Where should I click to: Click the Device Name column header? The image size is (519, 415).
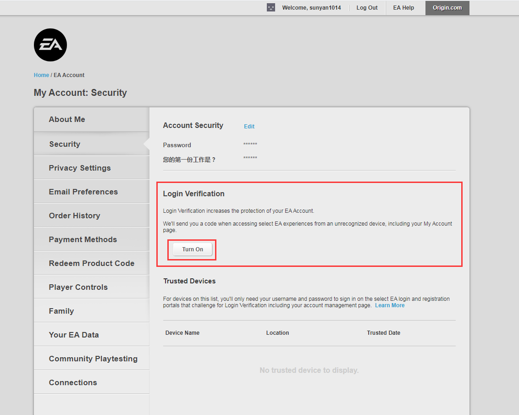182,332
